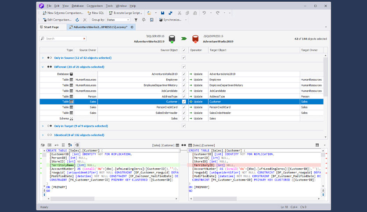Click the Search input field
This screenshot has width=367, height=212.
click(x=63, y=39)
